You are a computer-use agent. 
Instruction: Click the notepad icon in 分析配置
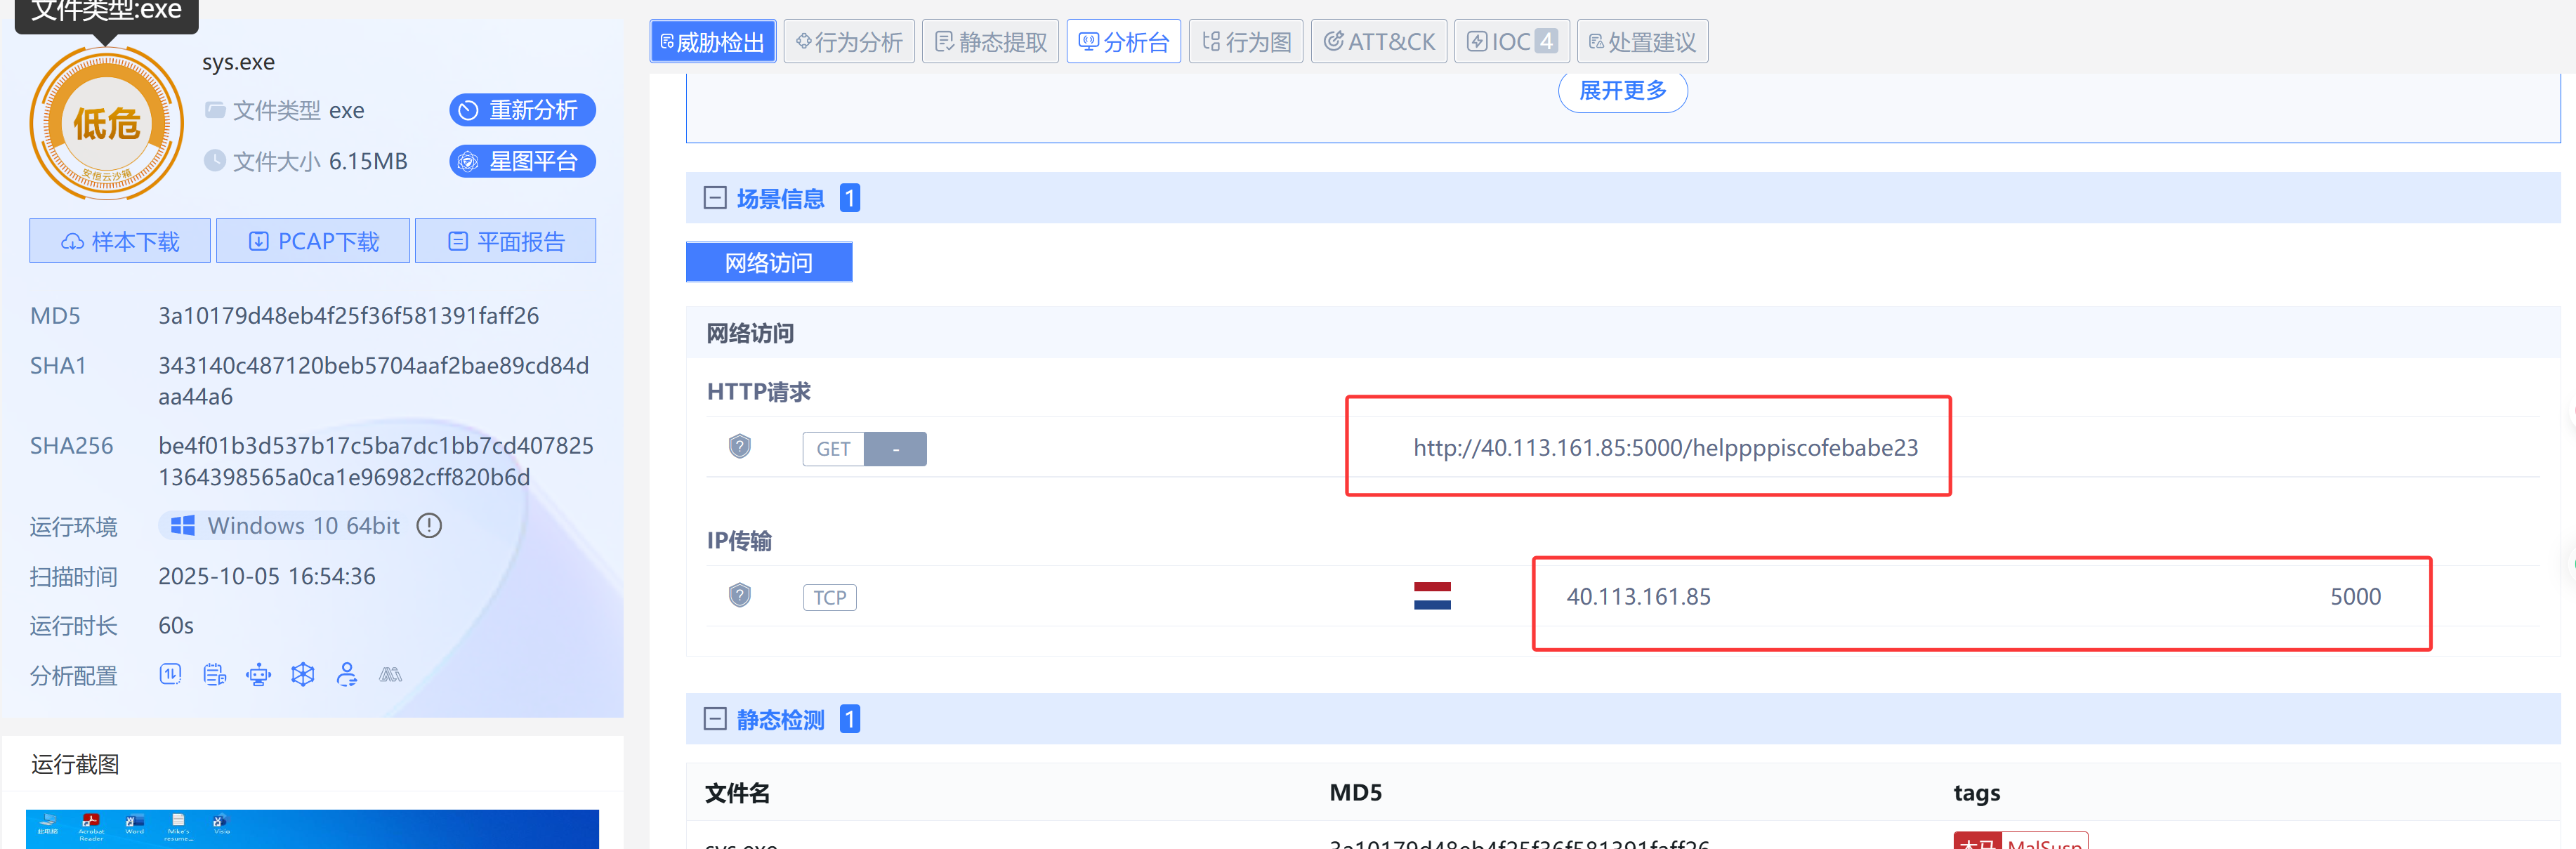click(215, 675)
